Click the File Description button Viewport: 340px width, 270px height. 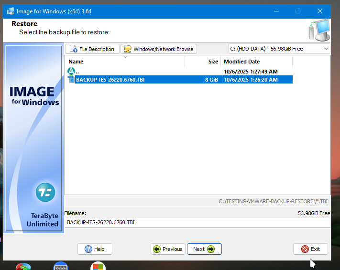tap(92, 49)
